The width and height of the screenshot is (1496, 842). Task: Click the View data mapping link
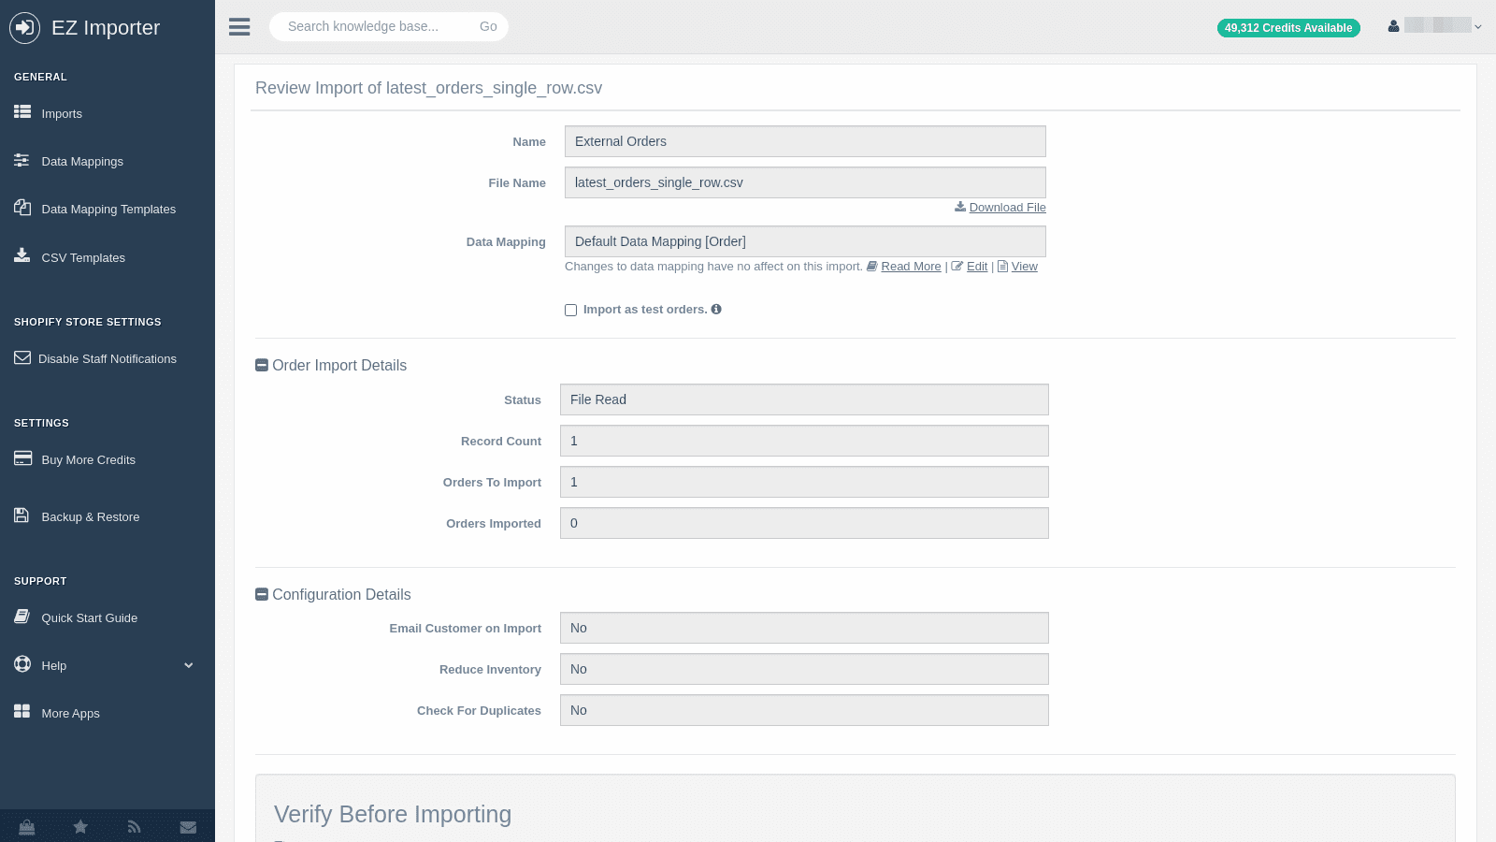pyautogui.click(x=1024, y=267)
